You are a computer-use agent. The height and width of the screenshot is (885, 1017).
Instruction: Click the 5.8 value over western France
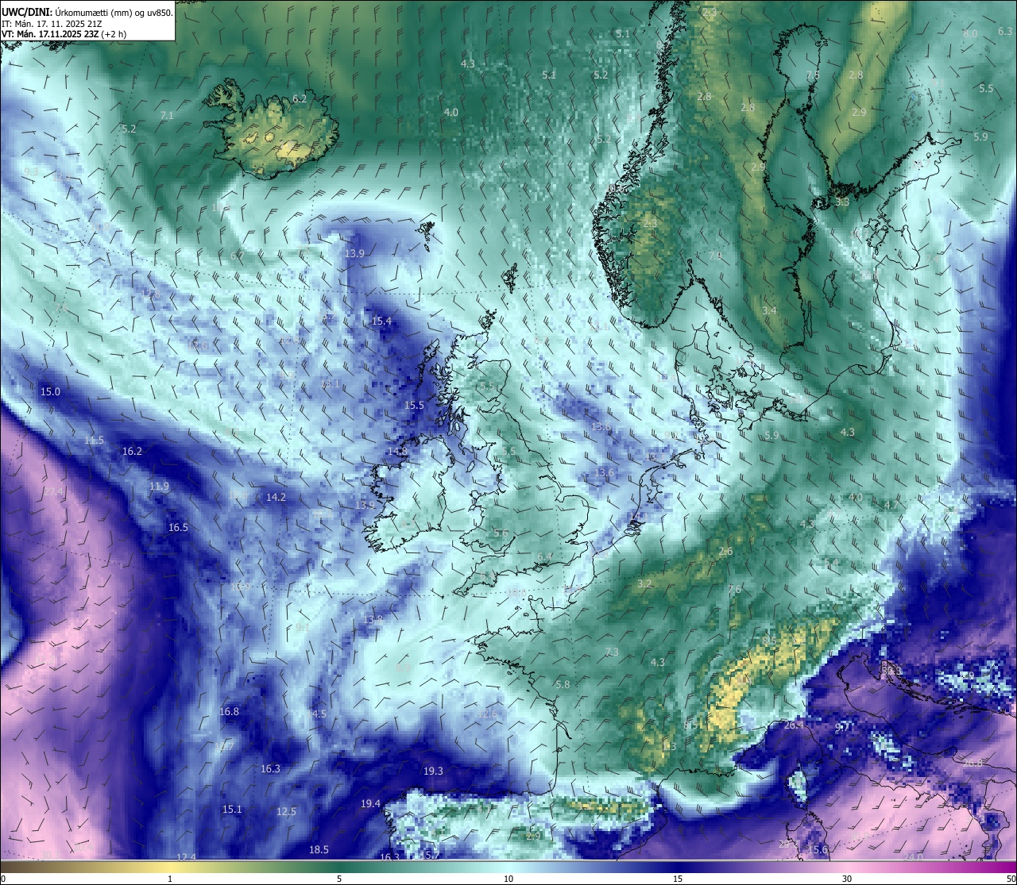(563, 684)
